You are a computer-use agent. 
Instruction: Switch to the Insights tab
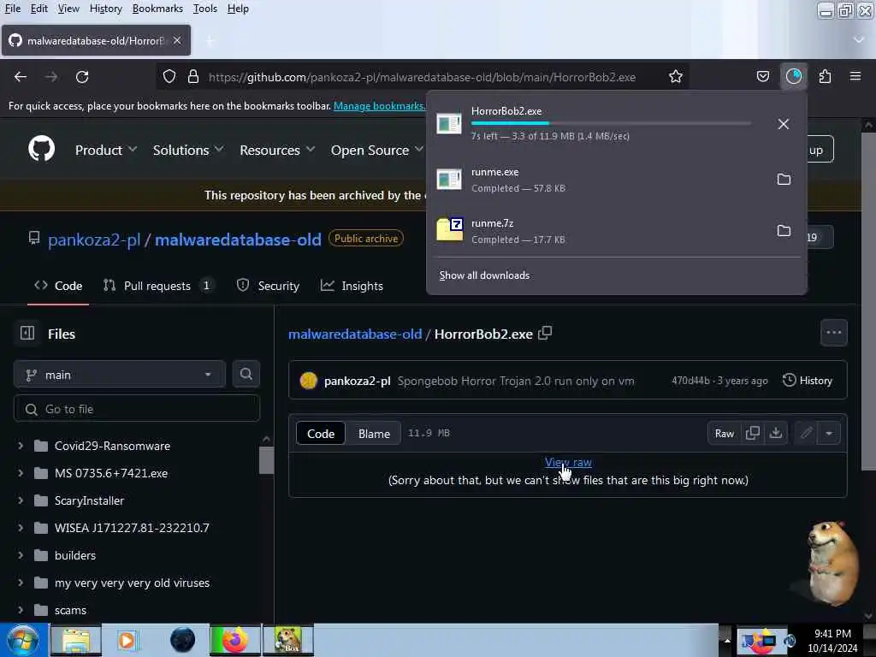[x=352, y=286]
